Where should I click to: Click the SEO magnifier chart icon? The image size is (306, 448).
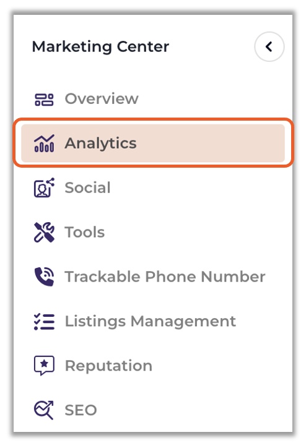tap(44, 410)
